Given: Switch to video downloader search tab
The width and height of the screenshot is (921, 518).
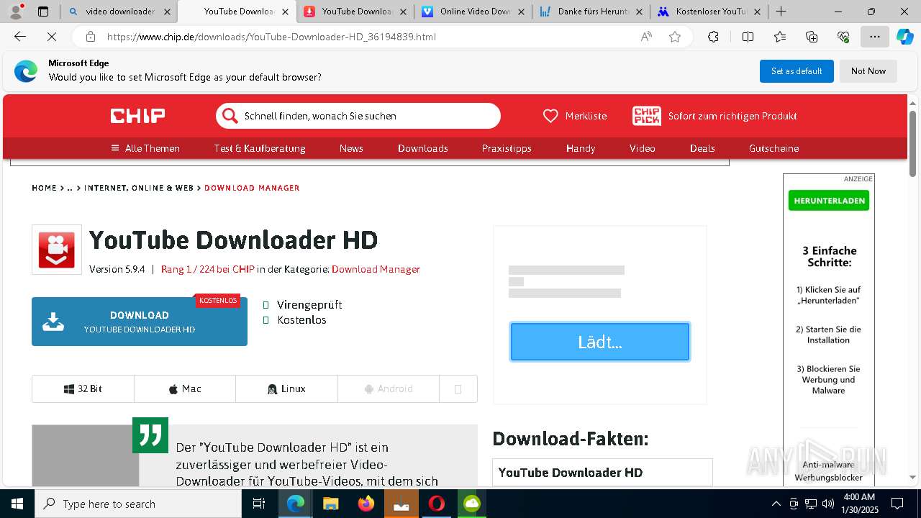Looking at the screenshot, I should click(x=118, y=12).
